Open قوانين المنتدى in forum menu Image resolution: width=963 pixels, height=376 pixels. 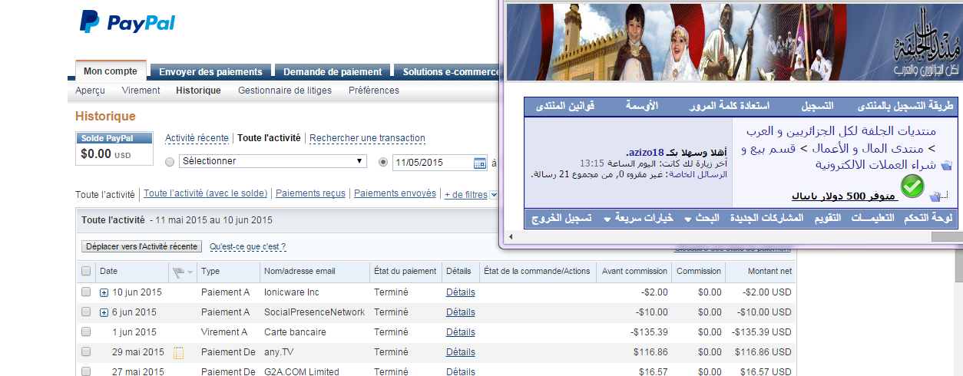click(x=564, y=106)
